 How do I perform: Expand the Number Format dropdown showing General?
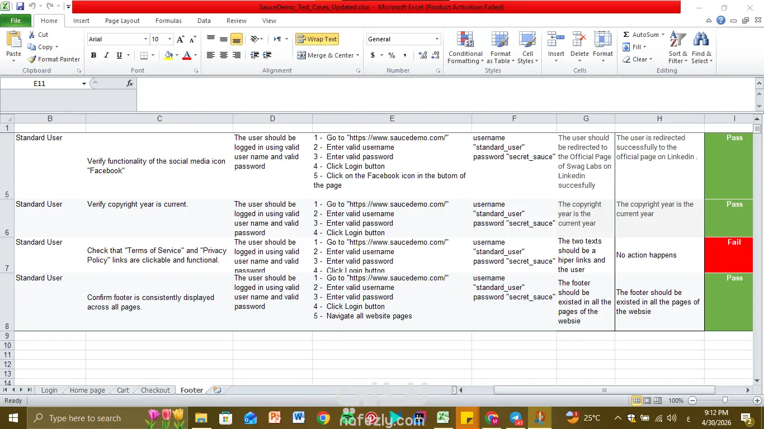coord(437,39)
